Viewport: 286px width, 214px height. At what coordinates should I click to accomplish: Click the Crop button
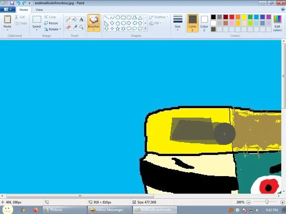[x=50, y=17]
